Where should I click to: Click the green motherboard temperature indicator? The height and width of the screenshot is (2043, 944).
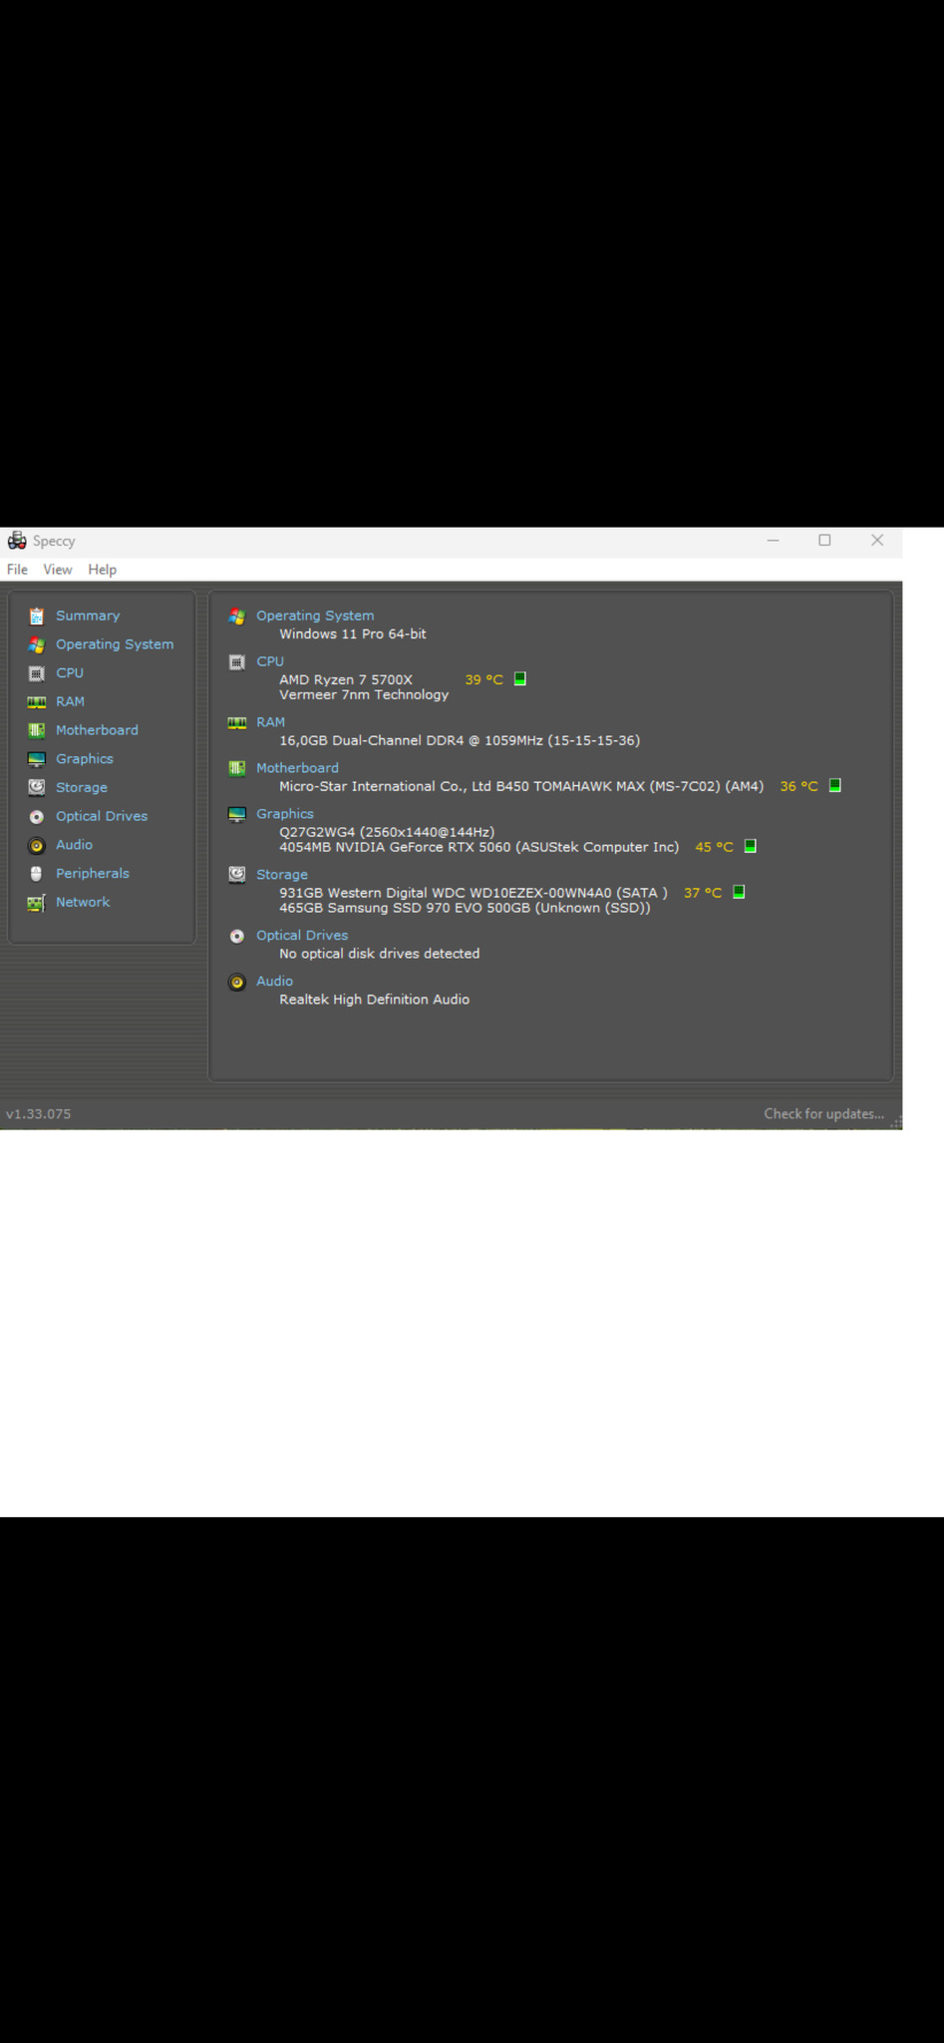click(x=835, y=785)
